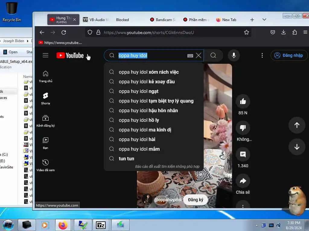
Task: Open YouTube settings three-dot menu
Action: [262, 55]
